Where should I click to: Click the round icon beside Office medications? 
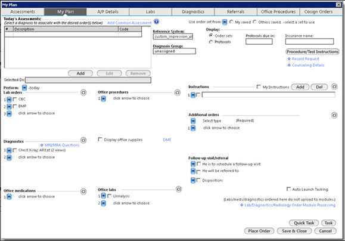pos(83,191)
